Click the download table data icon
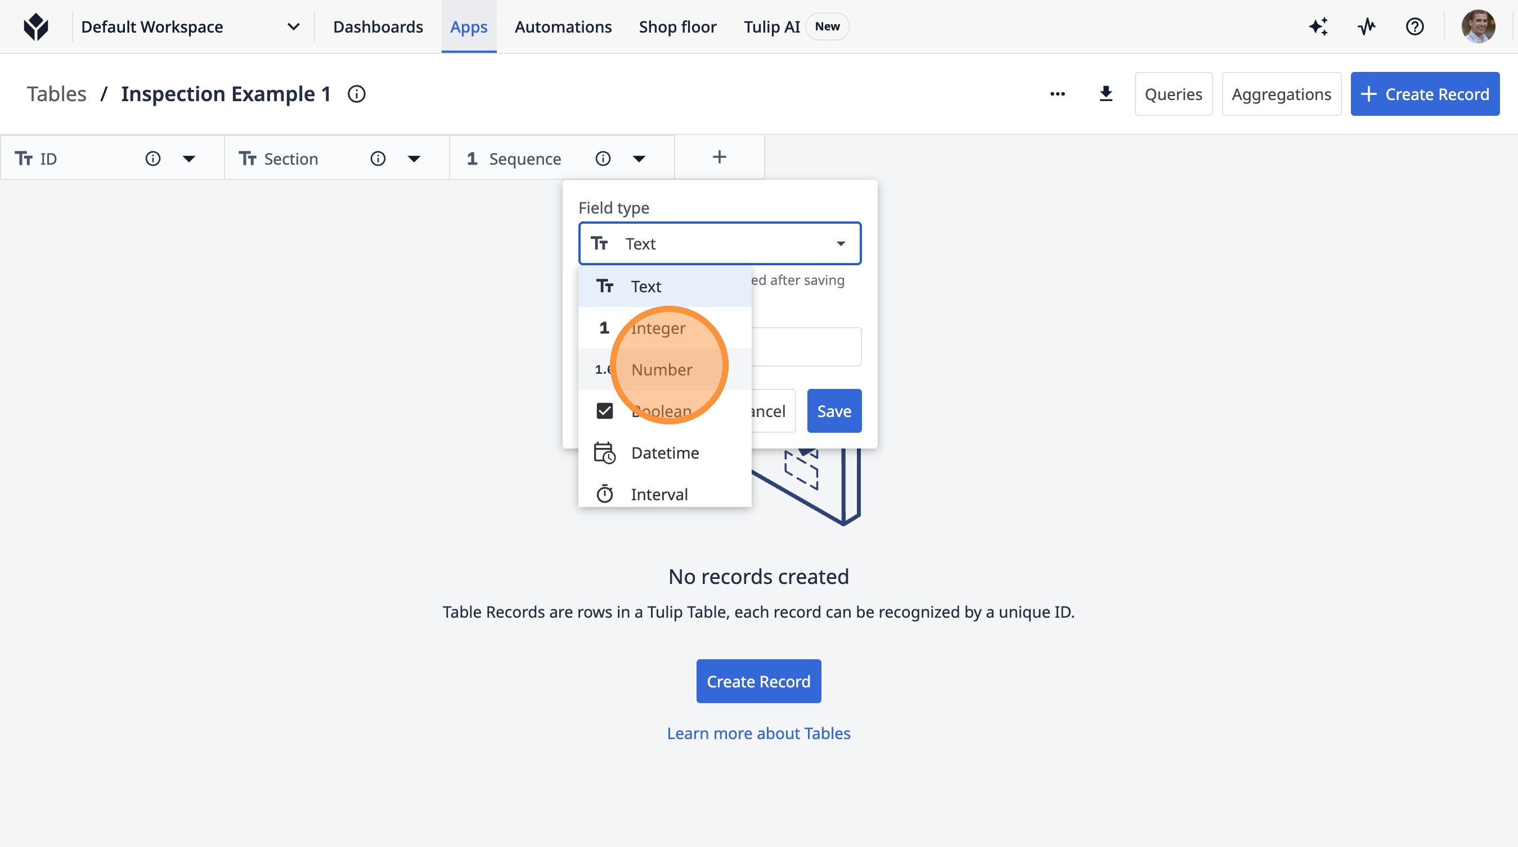Image resolution: width=1518 pixels, height=847 pixels. (1106, 94)
